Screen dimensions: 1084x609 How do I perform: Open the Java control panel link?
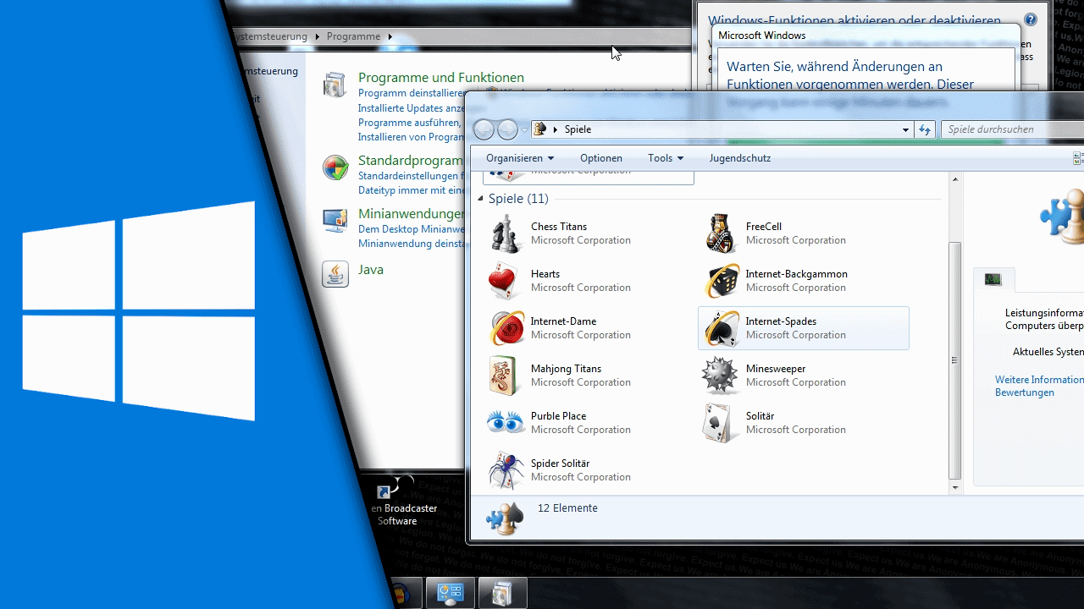371,270
